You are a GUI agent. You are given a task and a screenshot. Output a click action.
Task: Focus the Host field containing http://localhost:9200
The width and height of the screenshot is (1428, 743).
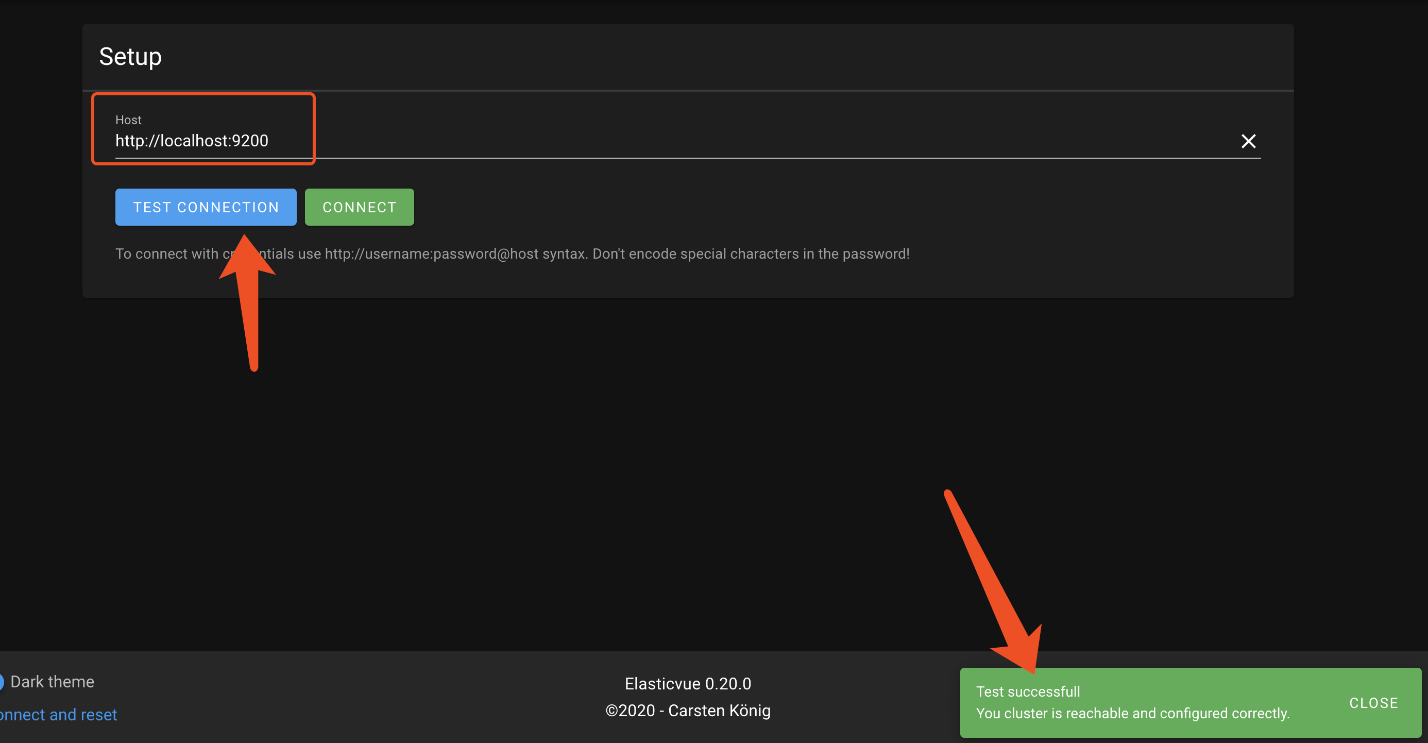tap(192, 141)
